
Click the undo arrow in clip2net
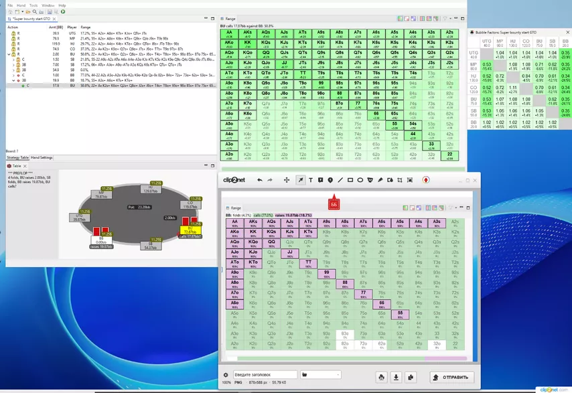coord(260,180)
